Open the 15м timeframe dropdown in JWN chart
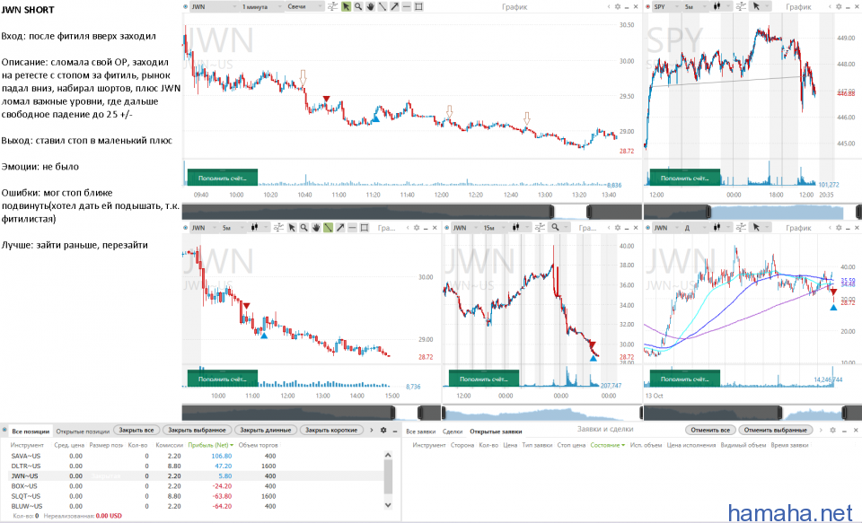Viewport: 862px width, 523px height. [x=494, y=228]
